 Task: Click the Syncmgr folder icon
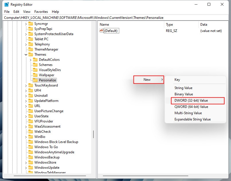31,24
